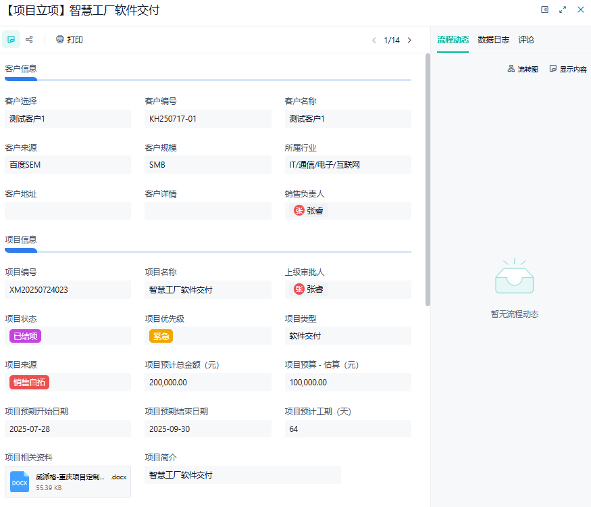The width and height of the screenshot is (591, 507).
Task: Select the 销售自拓 project source tag
Action: pos(29,382)
